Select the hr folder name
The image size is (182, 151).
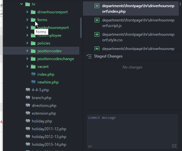(34, 4)
